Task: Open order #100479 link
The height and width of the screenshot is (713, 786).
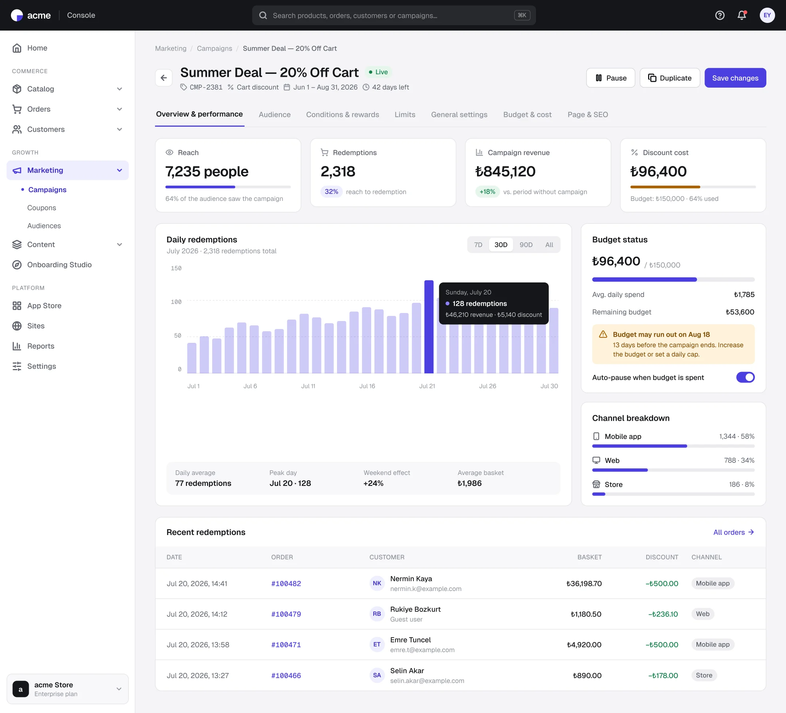Action: coord(286,614)
